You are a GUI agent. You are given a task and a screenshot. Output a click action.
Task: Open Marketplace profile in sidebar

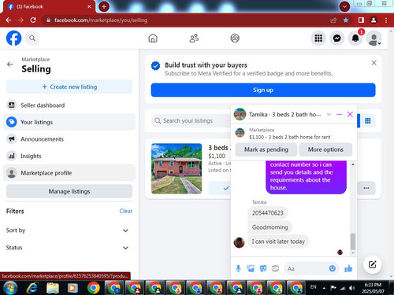(69, 173)
